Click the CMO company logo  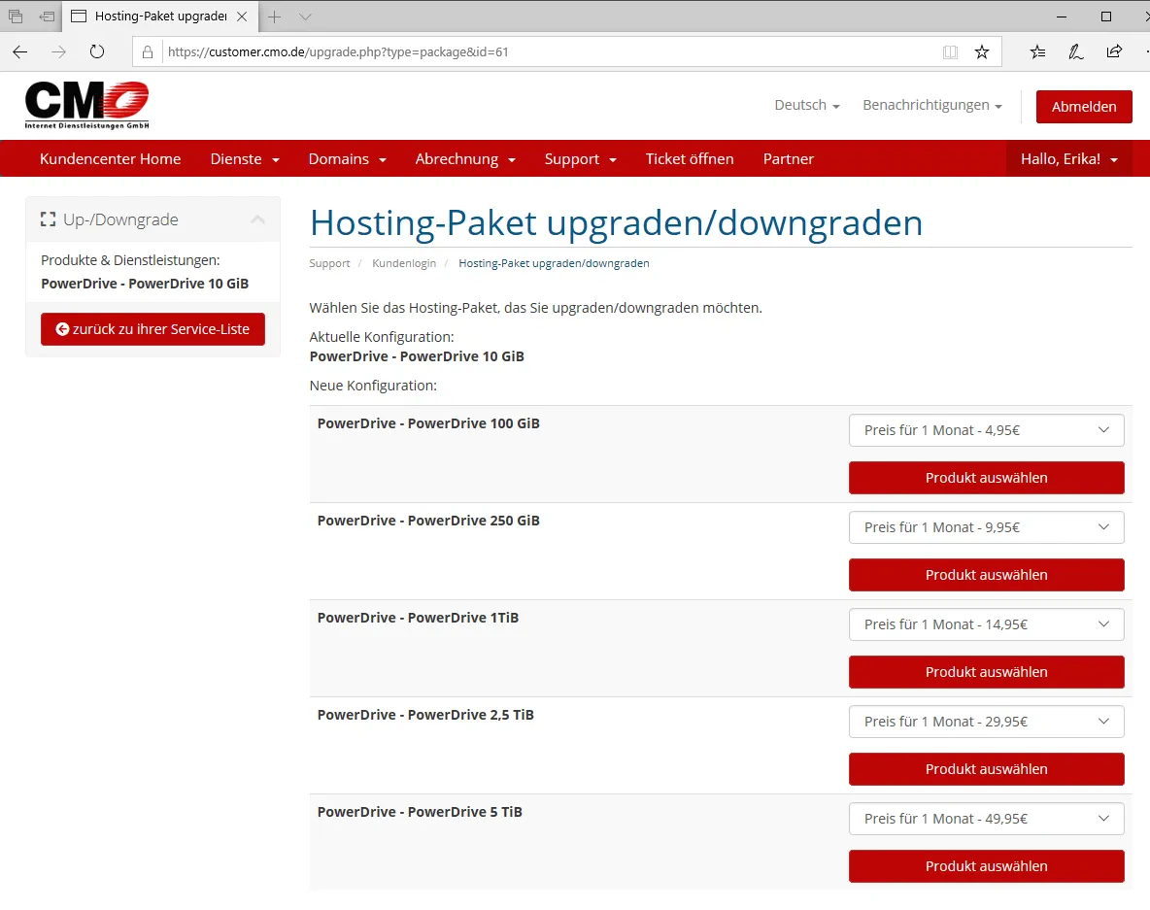coord(87,105)
